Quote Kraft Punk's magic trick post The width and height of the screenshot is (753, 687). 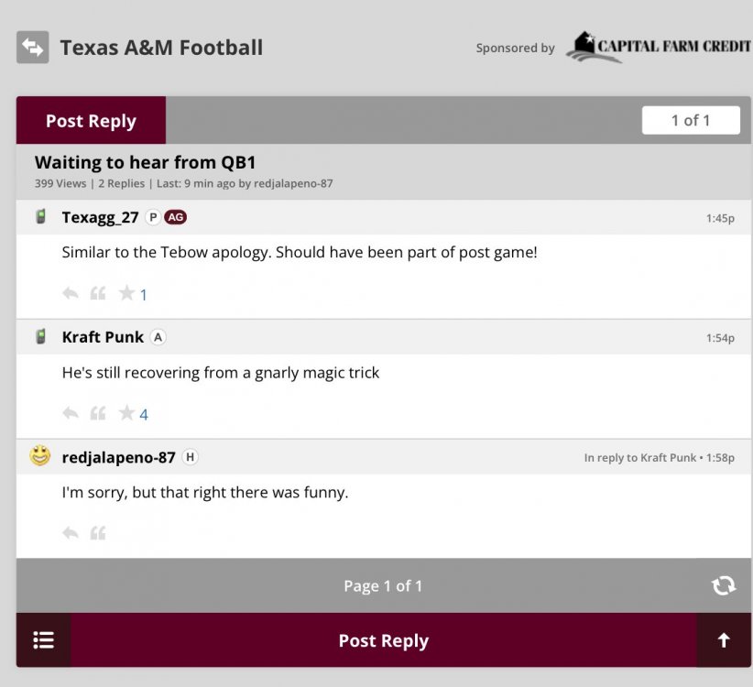pos(98,413)
